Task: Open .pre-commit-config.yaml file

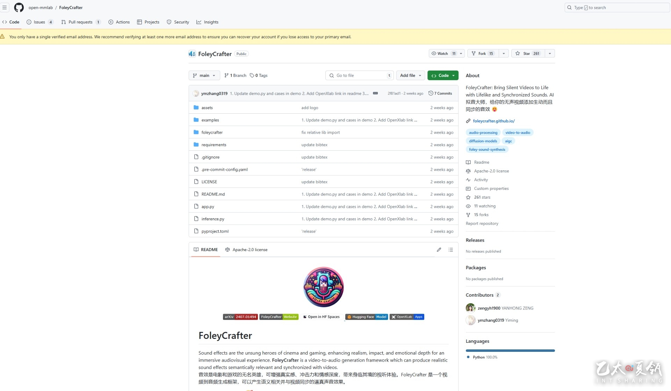Action: pyautogui.click(x=224, y=170)
